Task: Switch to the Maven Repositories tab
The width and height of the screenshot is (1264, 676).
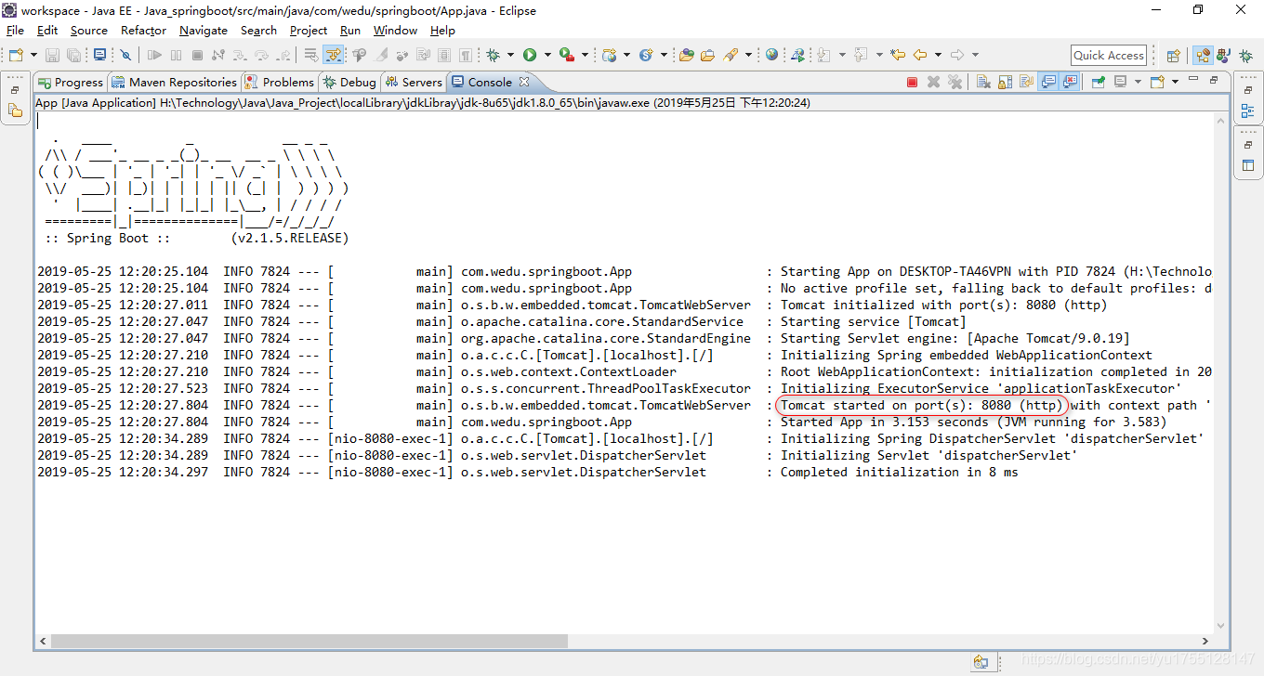Action: (x=175, y=83)
